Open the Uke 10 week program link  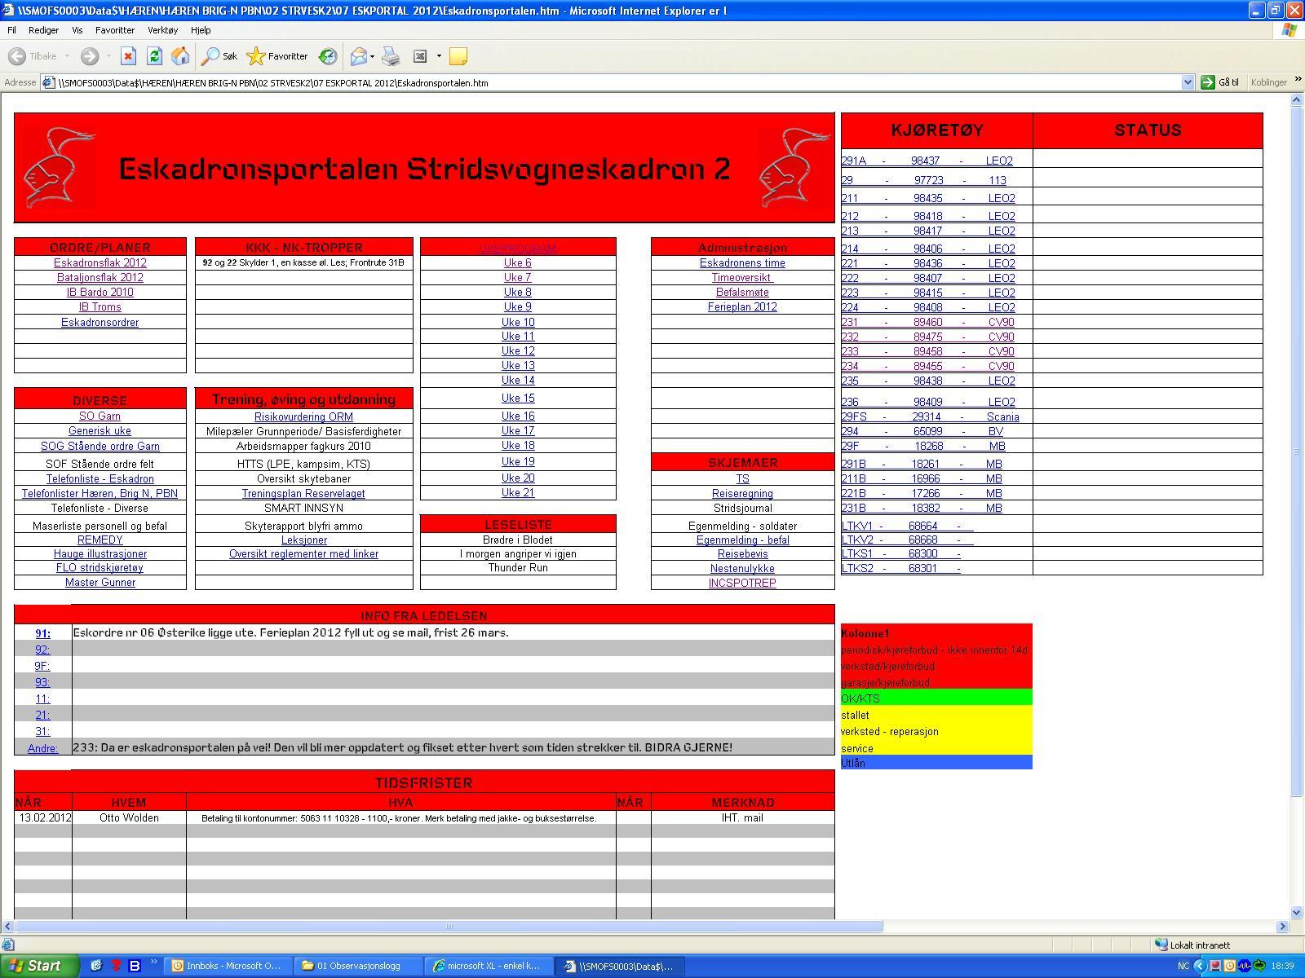[x=518, y=322]
